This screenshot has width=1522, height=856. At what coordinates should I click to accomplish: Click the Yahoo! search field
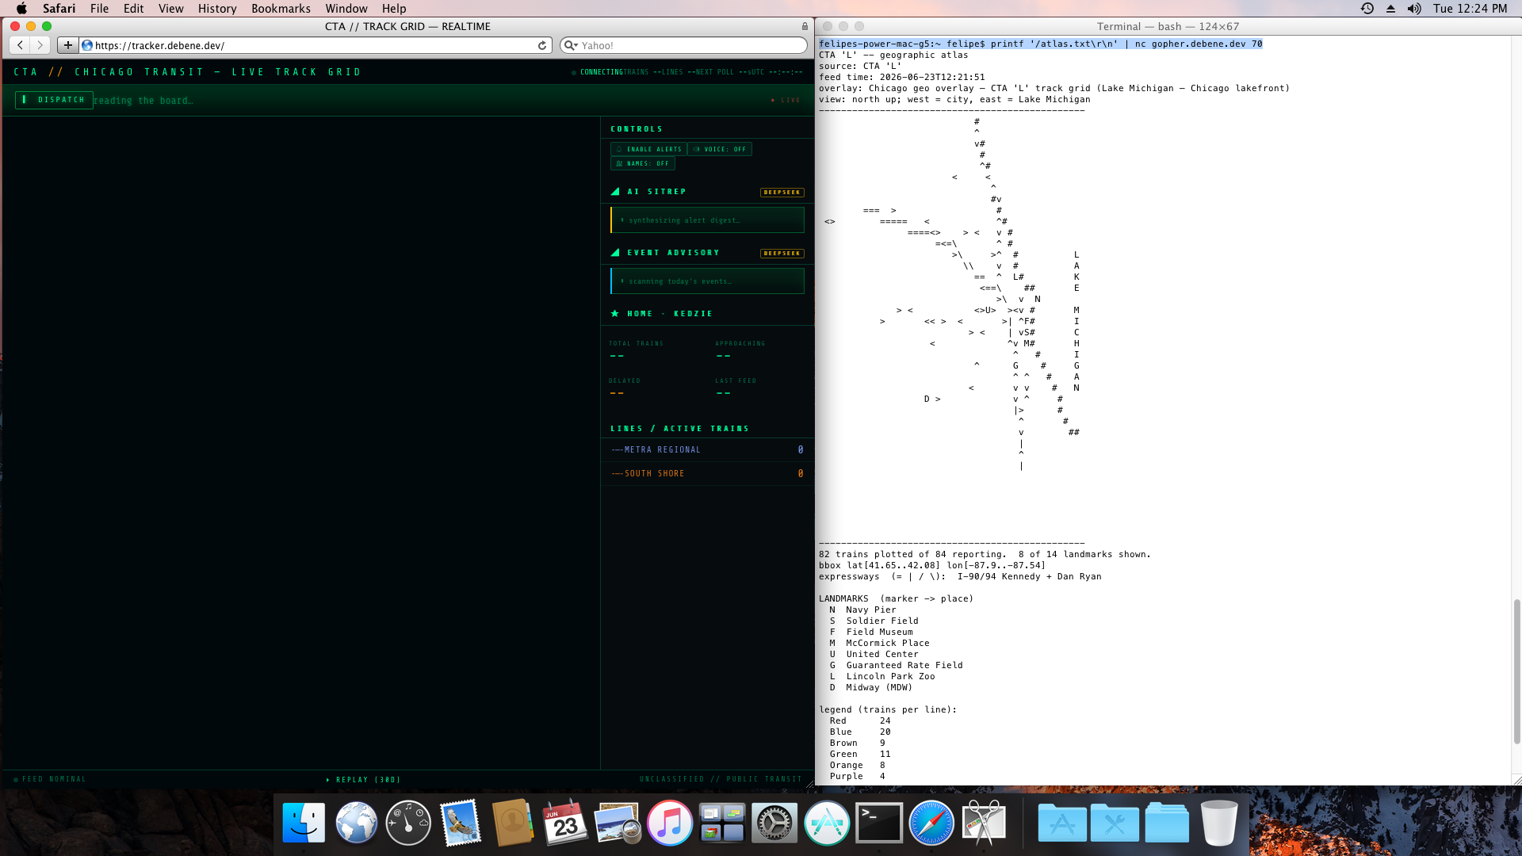click(x=683, y=45)
